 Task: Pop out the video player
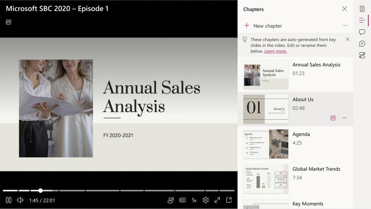[229, 200]
